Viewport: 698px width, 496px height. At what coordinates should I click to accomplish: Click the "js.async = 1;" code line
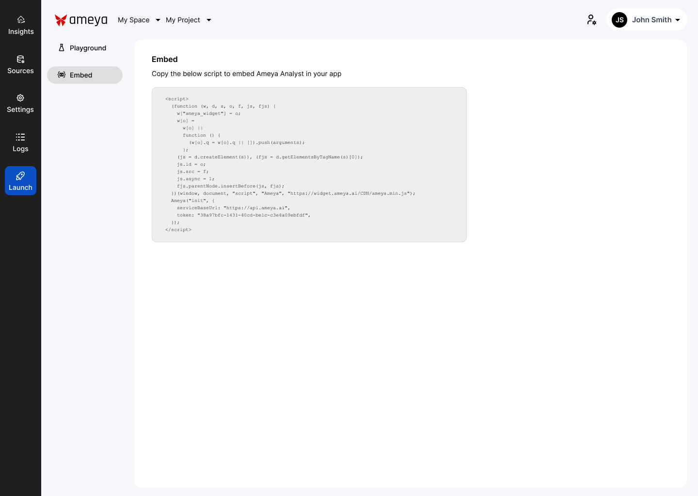195,179
